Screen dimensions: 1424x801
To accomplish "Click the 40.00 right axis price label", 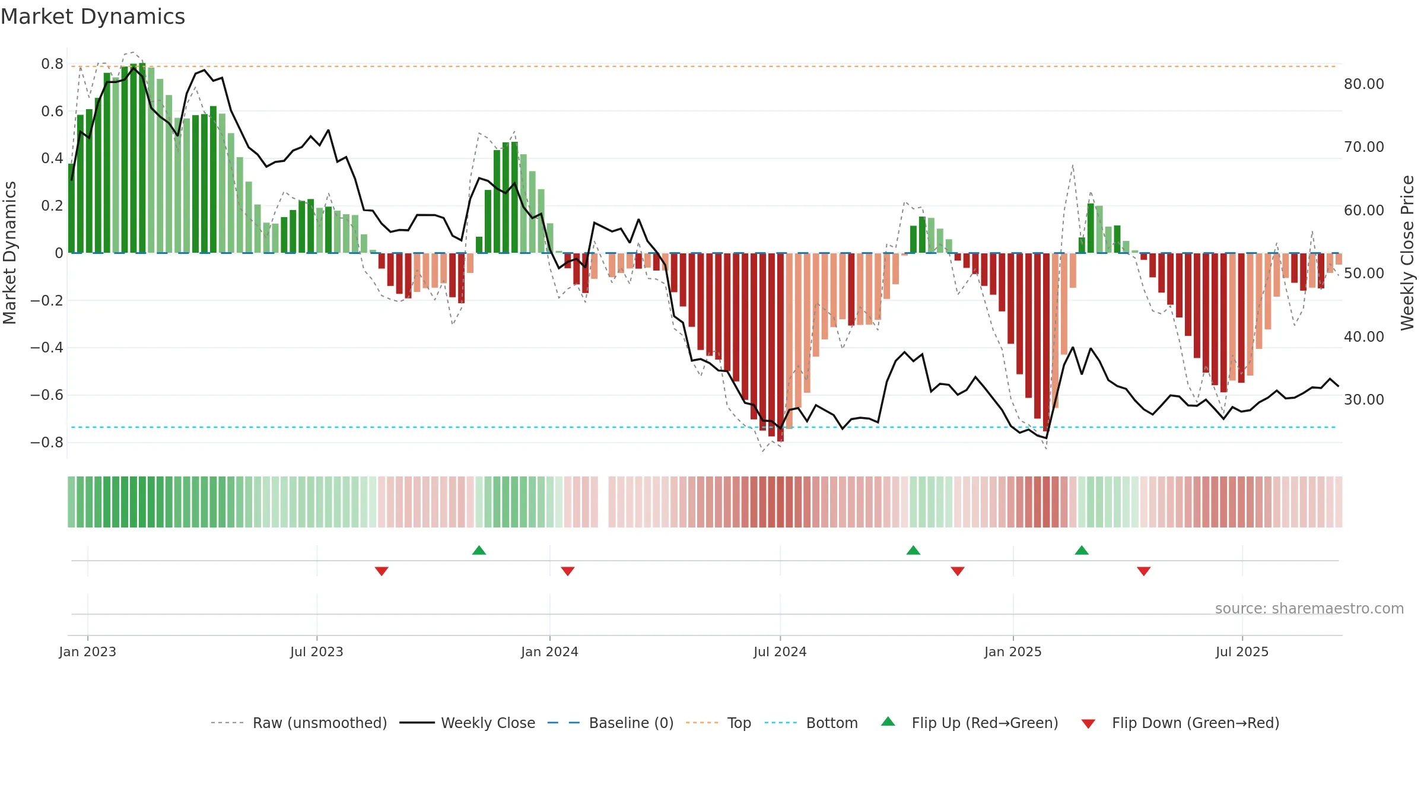I will click(x=1364, y=336).
